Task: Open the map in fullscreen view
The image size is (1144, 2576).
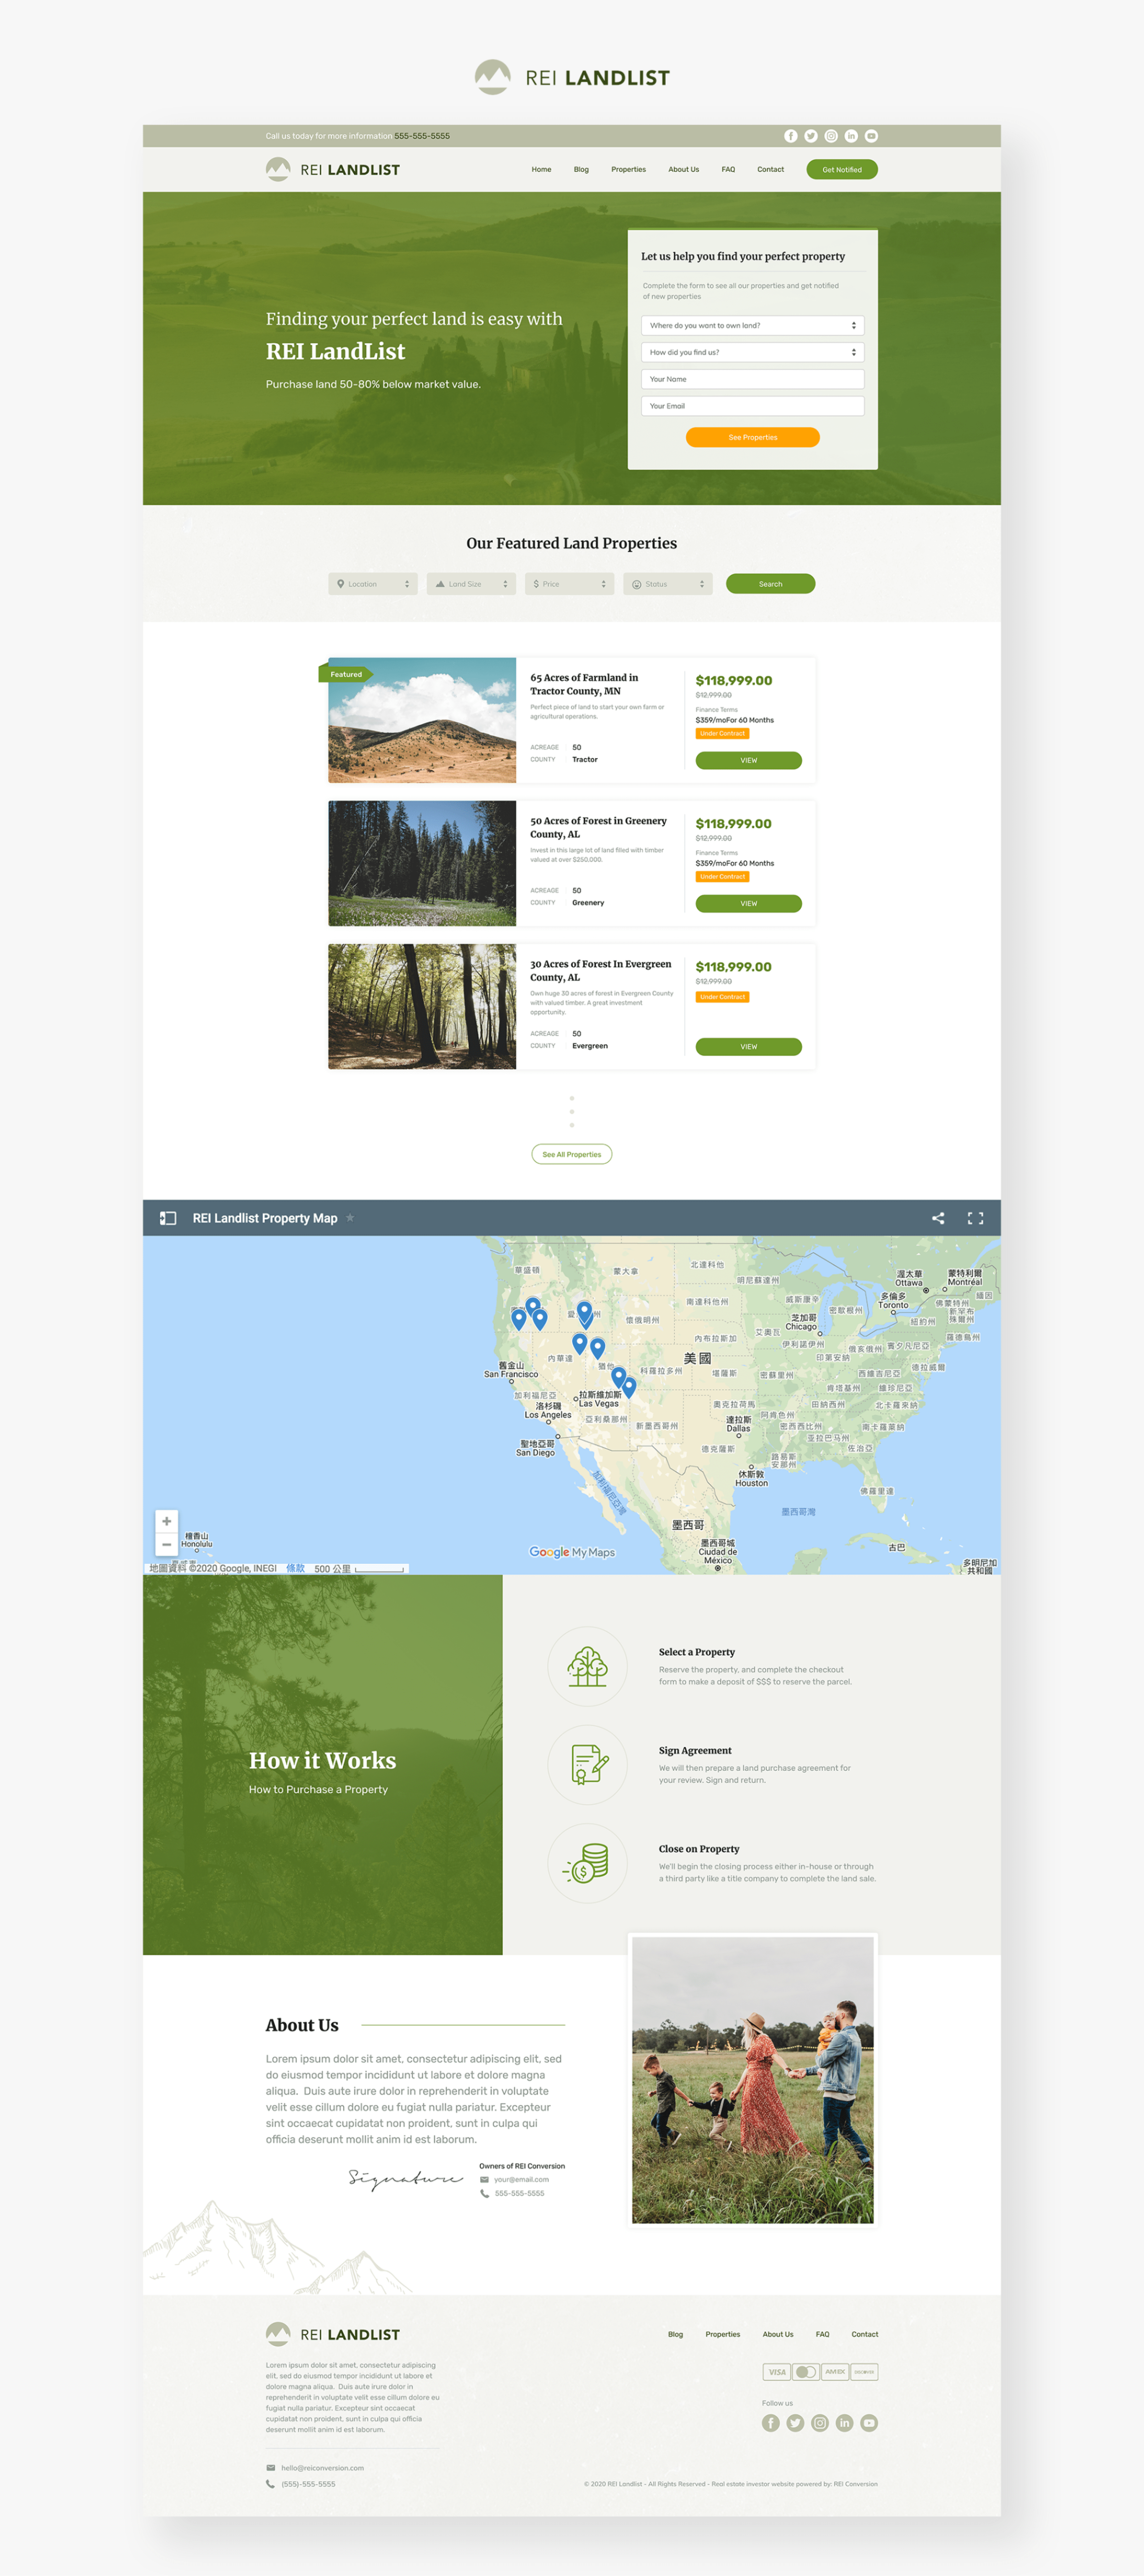Action: point(975,1218)
